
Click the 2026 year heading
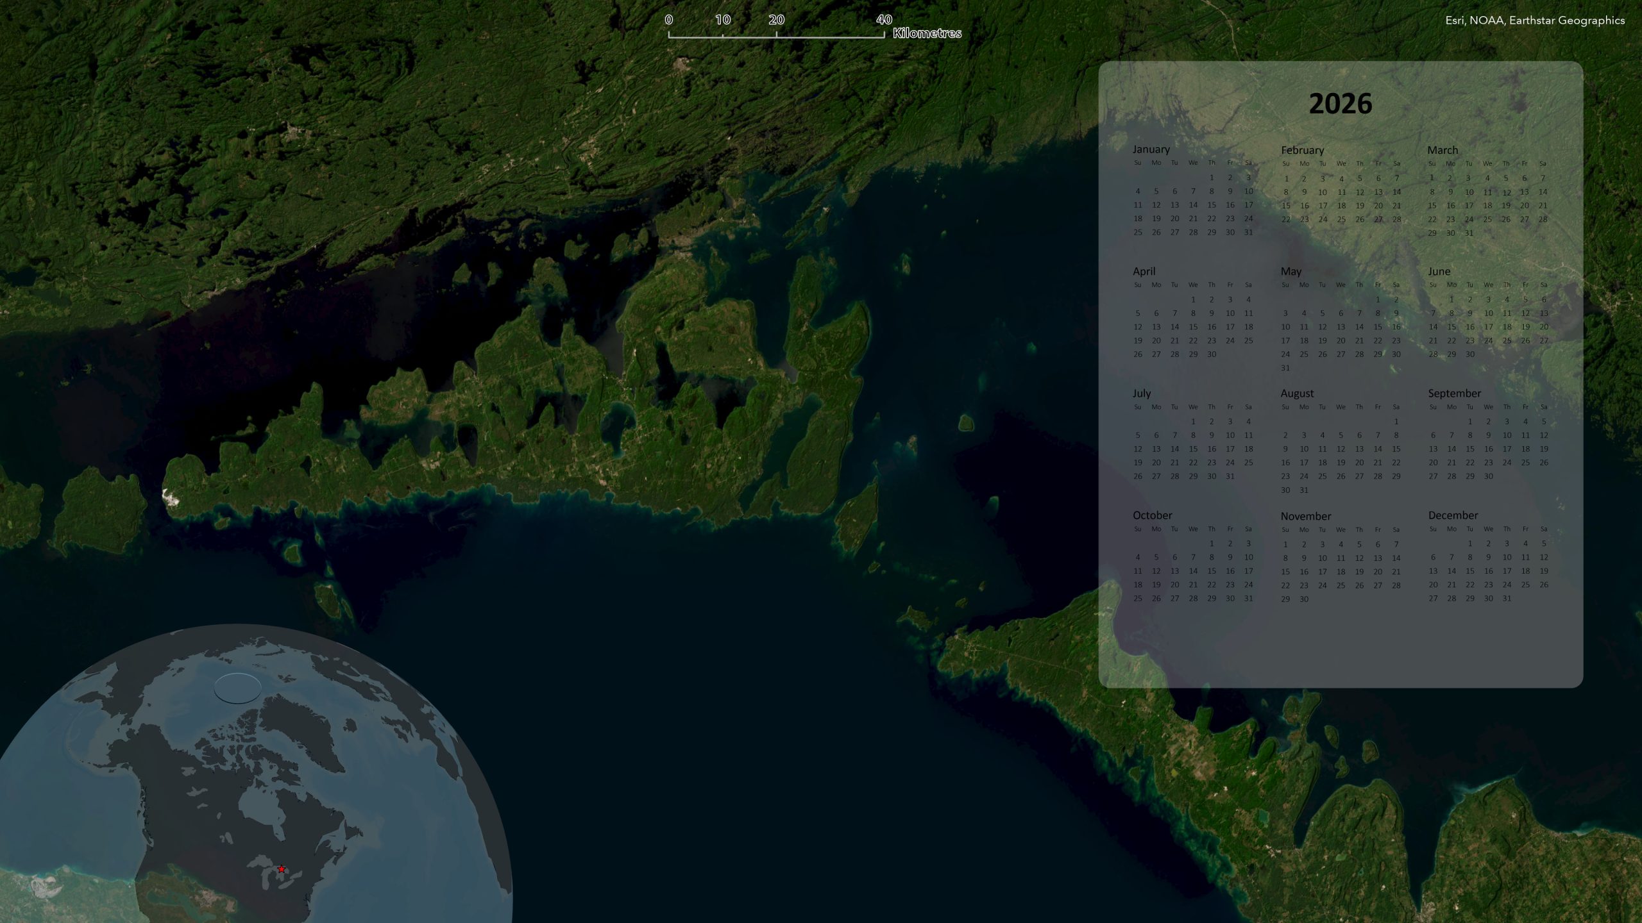point(1340,104)
